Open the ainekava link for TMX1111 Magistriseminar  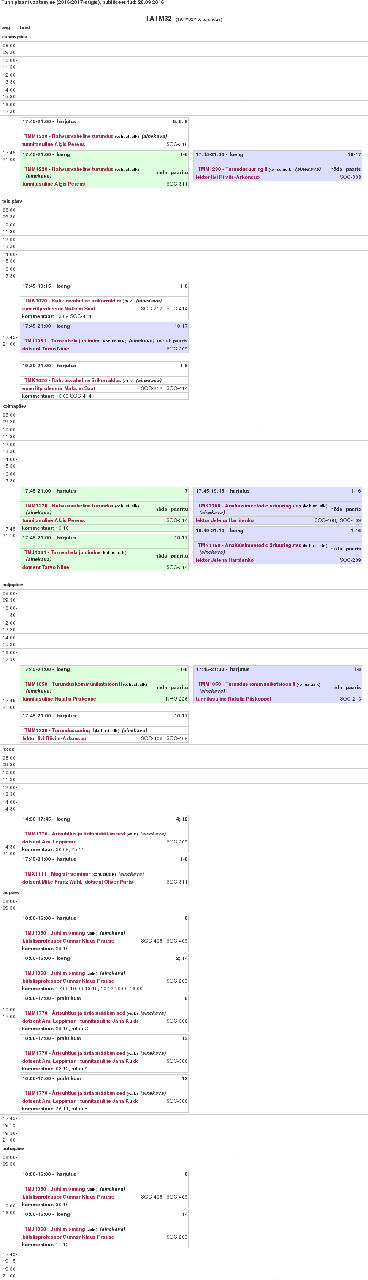[131, 874]
